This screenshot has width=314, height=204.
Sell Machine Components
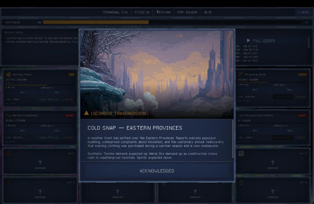pos(57,130)
